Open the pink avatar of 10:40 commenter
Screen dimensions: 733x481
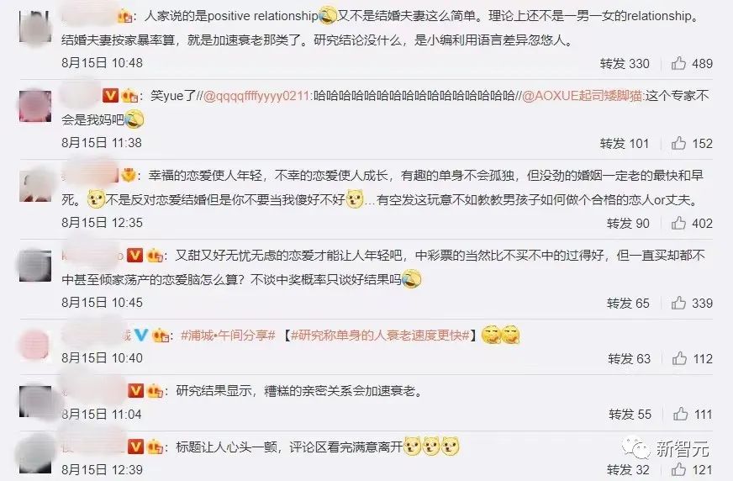[x=35, y=345]
